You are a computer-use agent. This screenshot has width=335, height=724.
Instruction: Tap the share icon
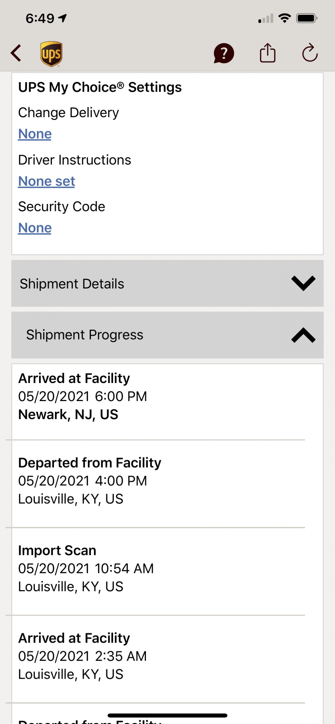[268, 53]
